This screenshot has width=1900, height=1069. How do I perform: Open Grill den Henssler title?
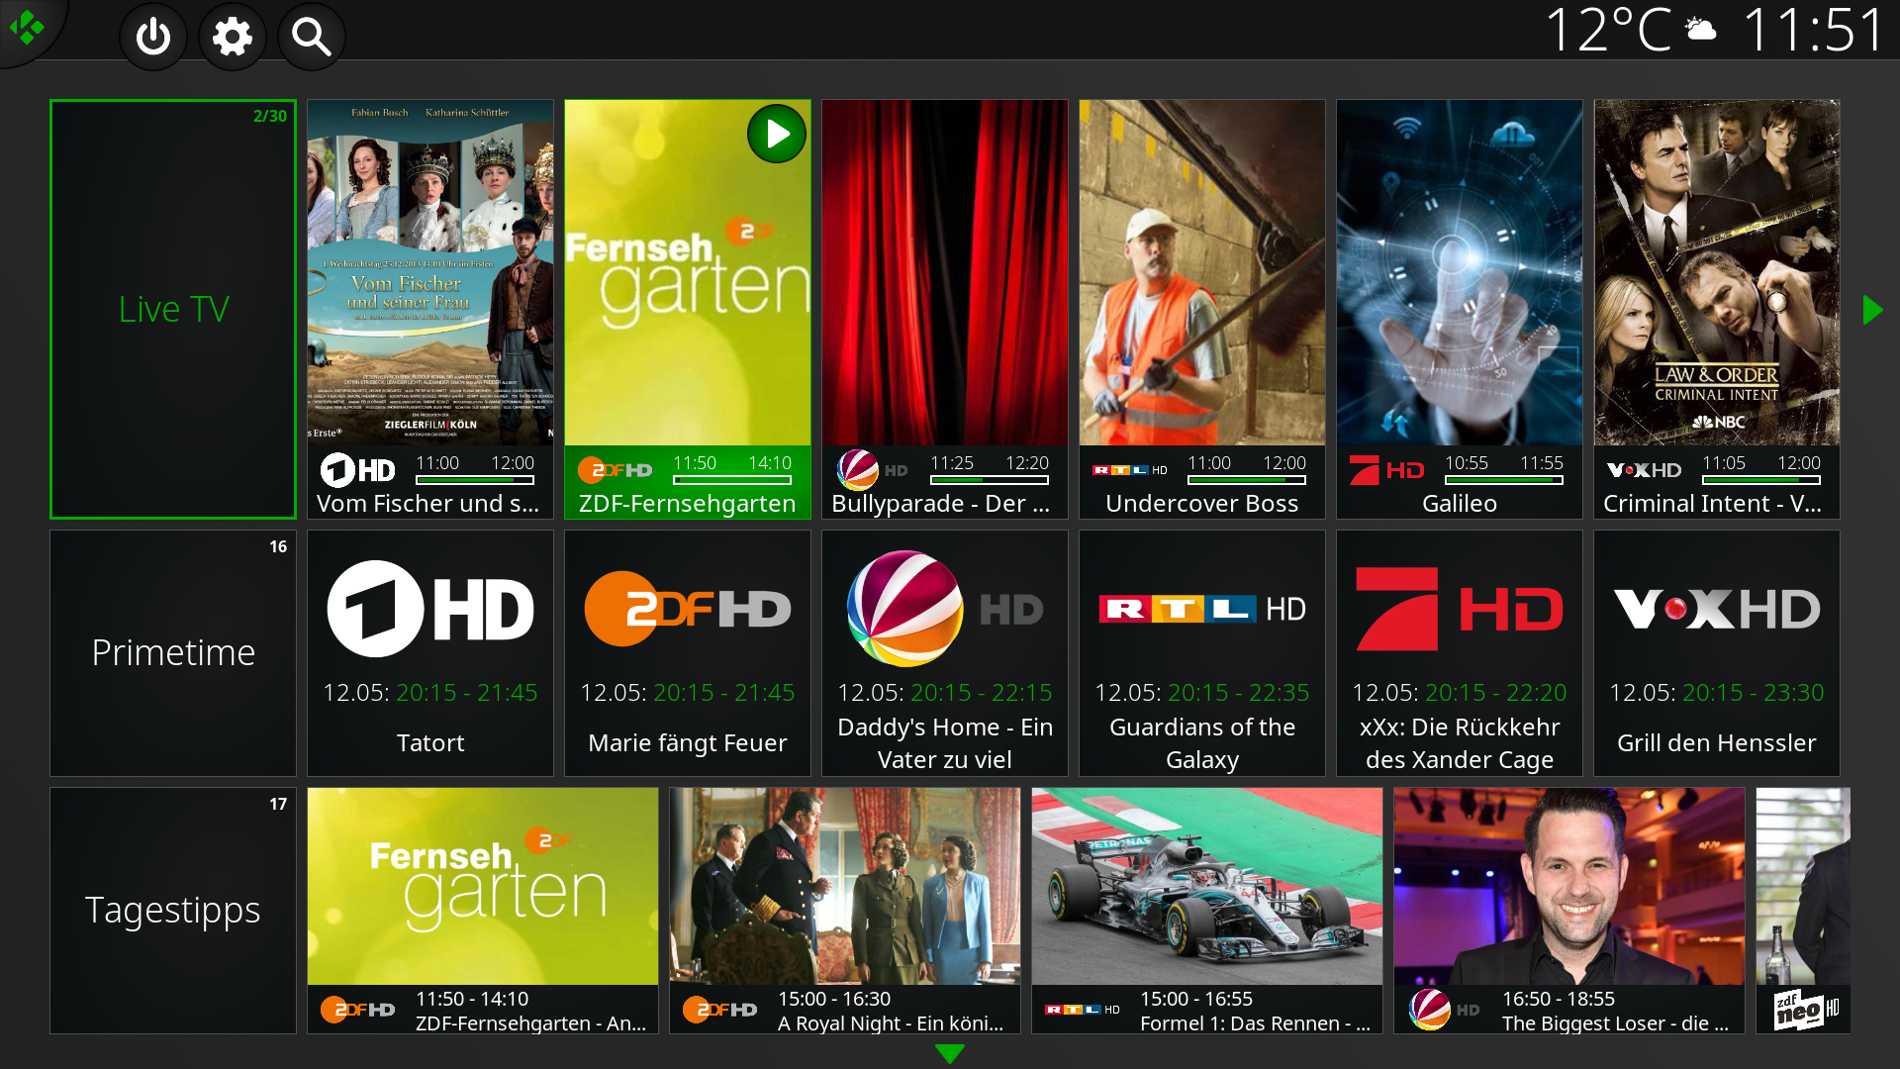[1717, 742]
